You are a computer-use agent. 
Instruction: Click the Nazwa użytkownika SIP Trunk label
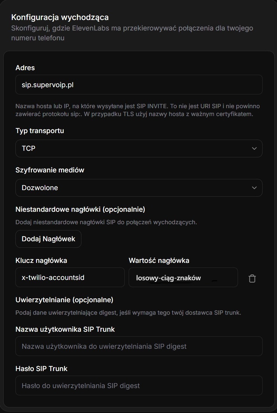(65, 329)
